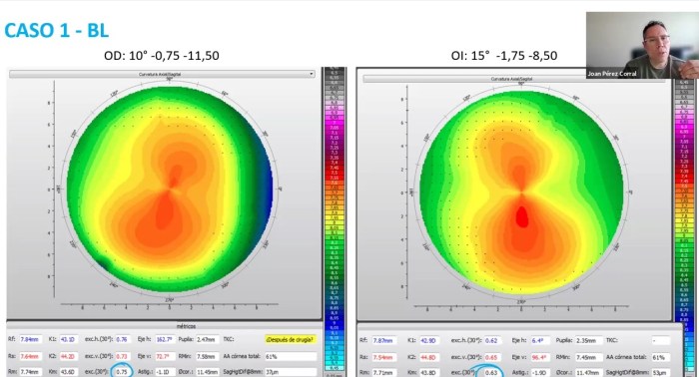This screenshot has height=377, width=699.
Task: Select the AA córnea total 61% field of OD
Action: 291,356
